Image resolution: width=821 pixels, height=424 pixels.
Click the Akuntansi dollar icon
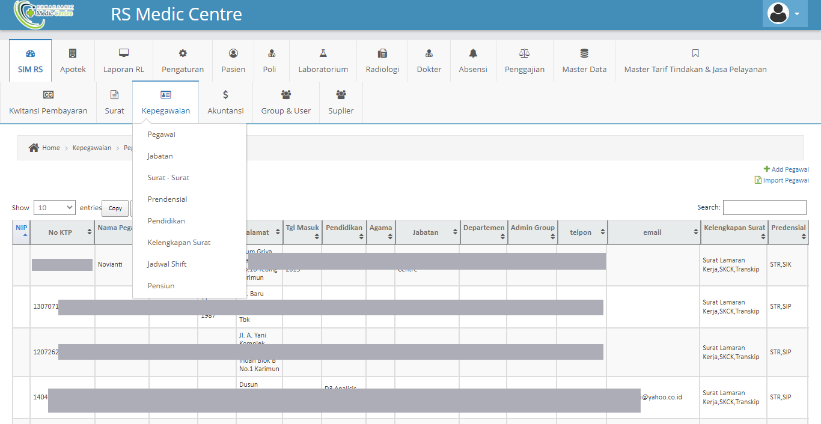click(225, 95)
